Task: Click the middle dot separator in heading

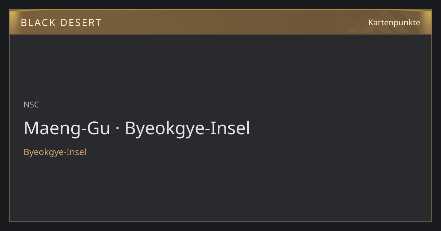Action: point(118,129)
